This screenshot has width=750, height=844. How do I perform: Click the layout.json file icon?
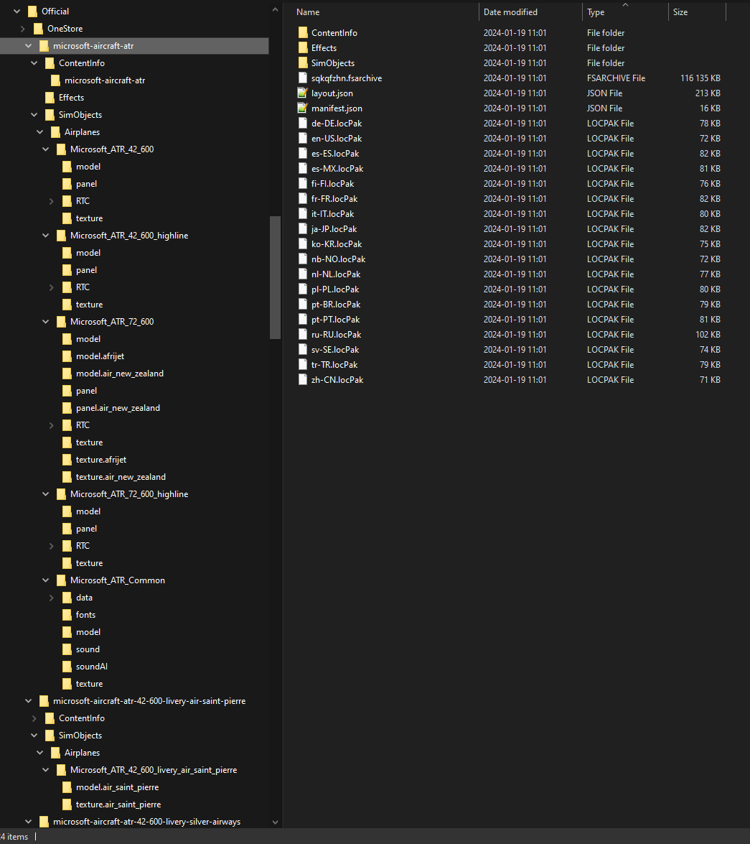pos(303,93)
